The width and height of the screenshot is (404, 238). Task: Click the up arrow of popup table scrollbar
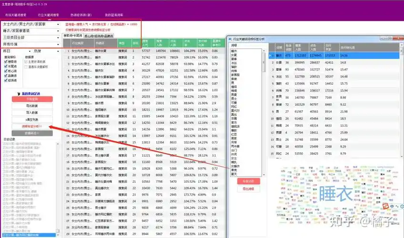[x=402, y=45]
